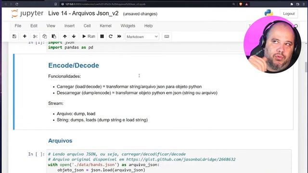Cut selected cells with scissors icon
Viewport: 308px width, 173px height.
point(35,37)
